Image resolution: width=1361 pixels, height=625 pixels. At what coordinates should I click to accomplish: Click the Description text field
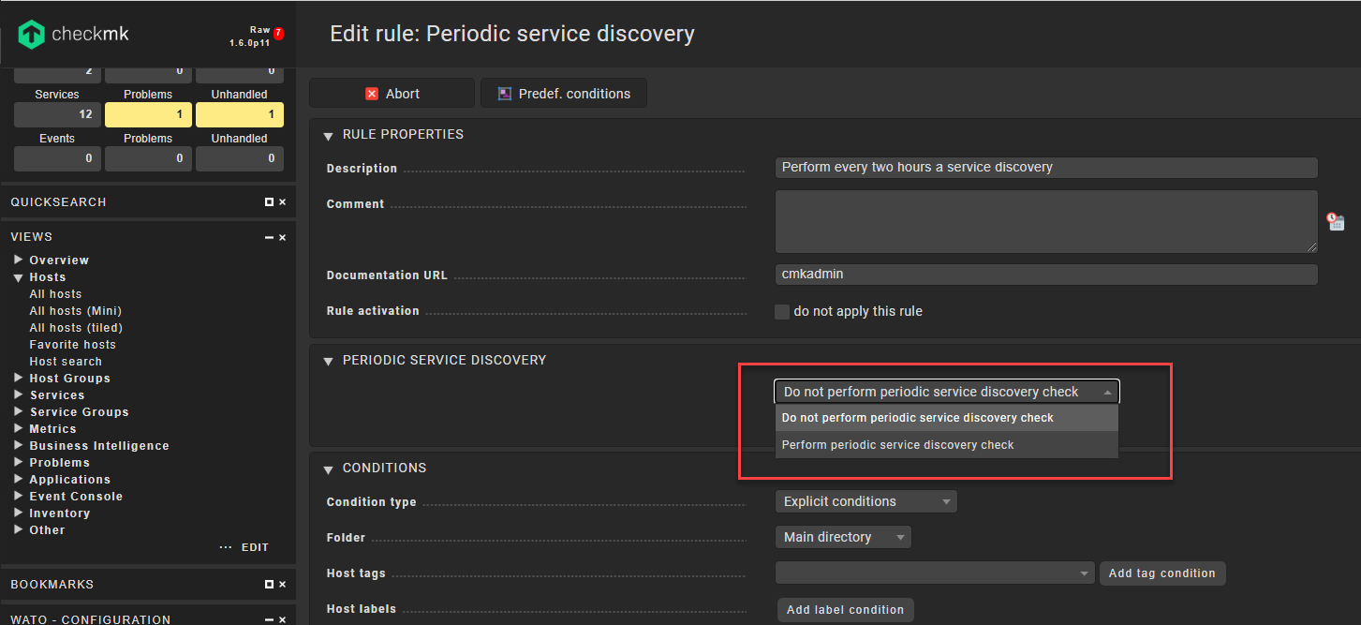coord(1046,168)
